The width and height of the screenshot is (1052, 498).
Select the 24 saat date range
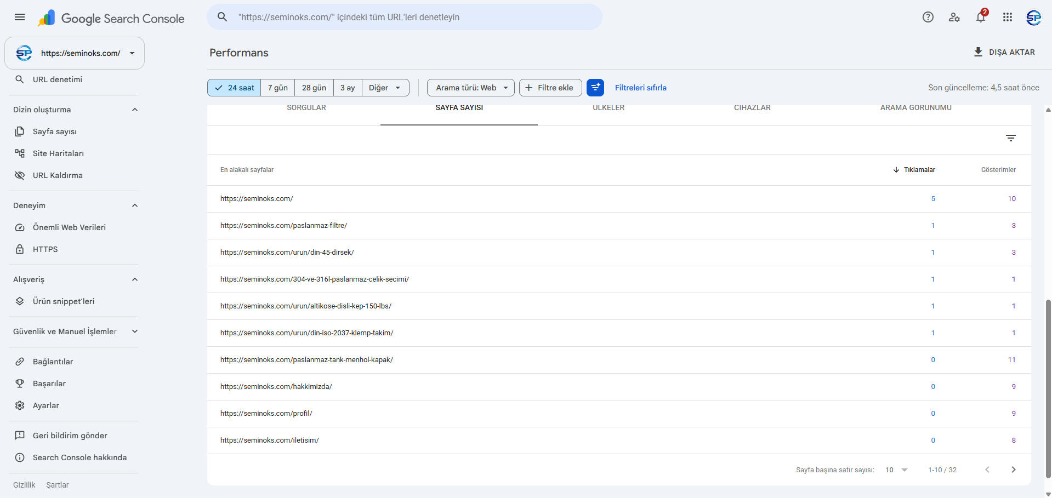pos(234,88)
